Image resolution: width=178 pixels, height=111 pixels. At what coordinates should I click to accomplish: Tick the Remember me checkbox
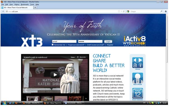pyautogui.click(x=53, y=45)
